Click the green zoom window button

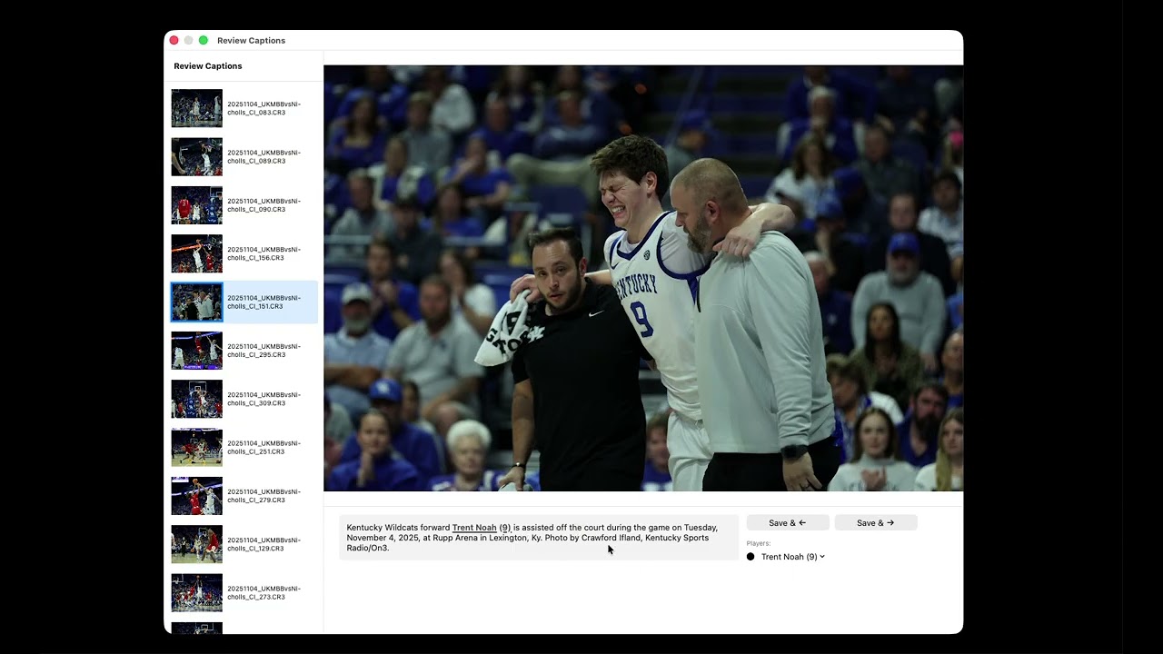click(x=204, y=40)
